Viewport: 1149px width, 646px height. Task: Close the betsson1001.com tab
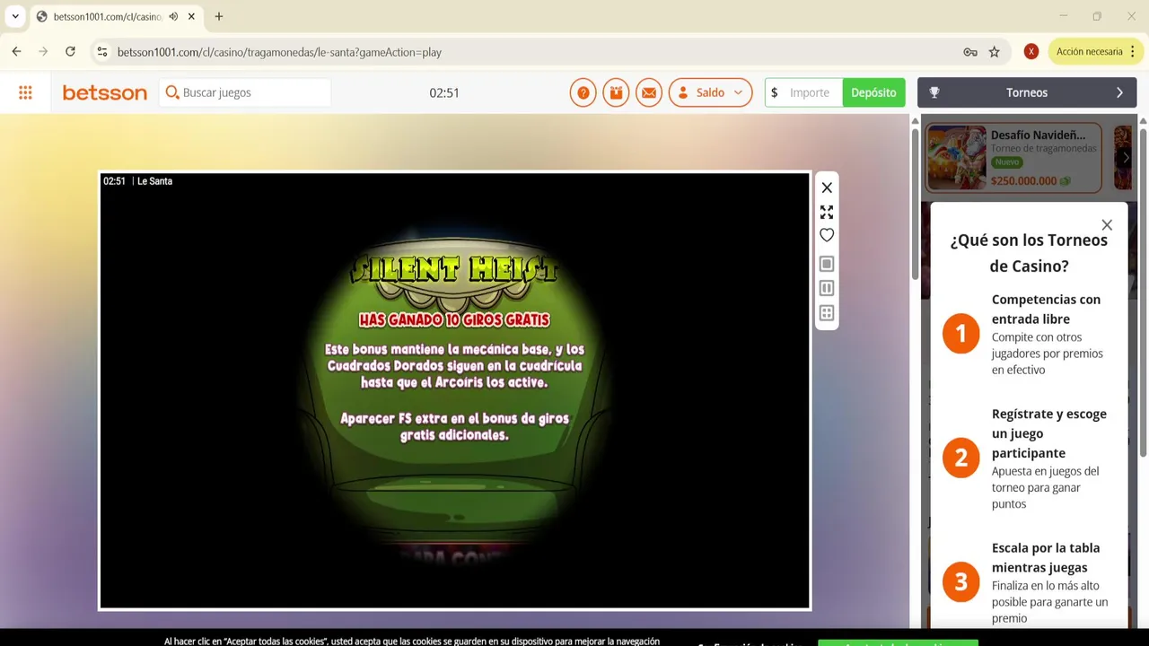pyautogui.click(x=191, y=16)
